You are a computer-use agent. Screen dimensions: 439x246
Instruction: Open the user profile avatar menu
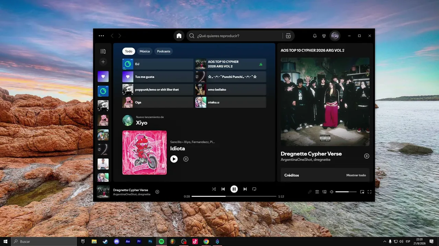tap(335, 36)
